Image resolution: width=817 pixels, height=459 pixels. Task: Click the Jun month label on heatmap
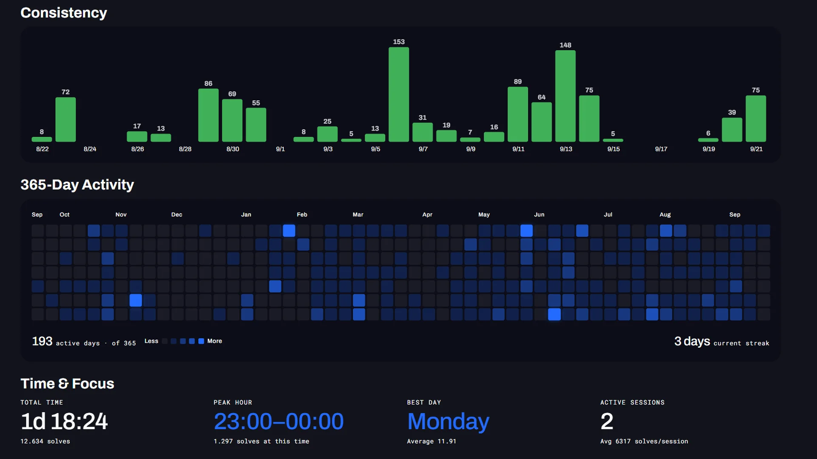[539, 215]
